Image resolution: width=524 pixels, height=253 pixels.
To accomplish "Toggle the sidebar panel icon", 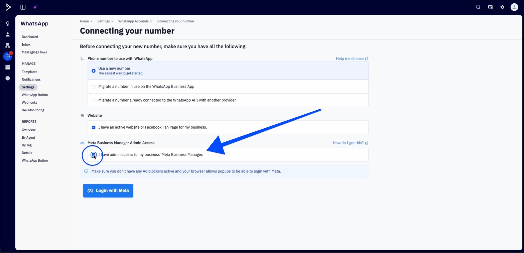I will click(23, 7).
